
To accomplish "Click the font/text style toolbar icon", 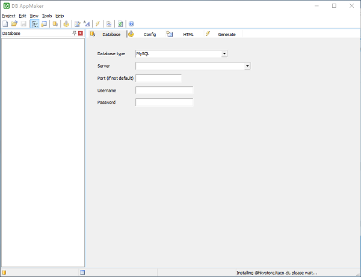I will pyautogui.click(x=86, y=24).
